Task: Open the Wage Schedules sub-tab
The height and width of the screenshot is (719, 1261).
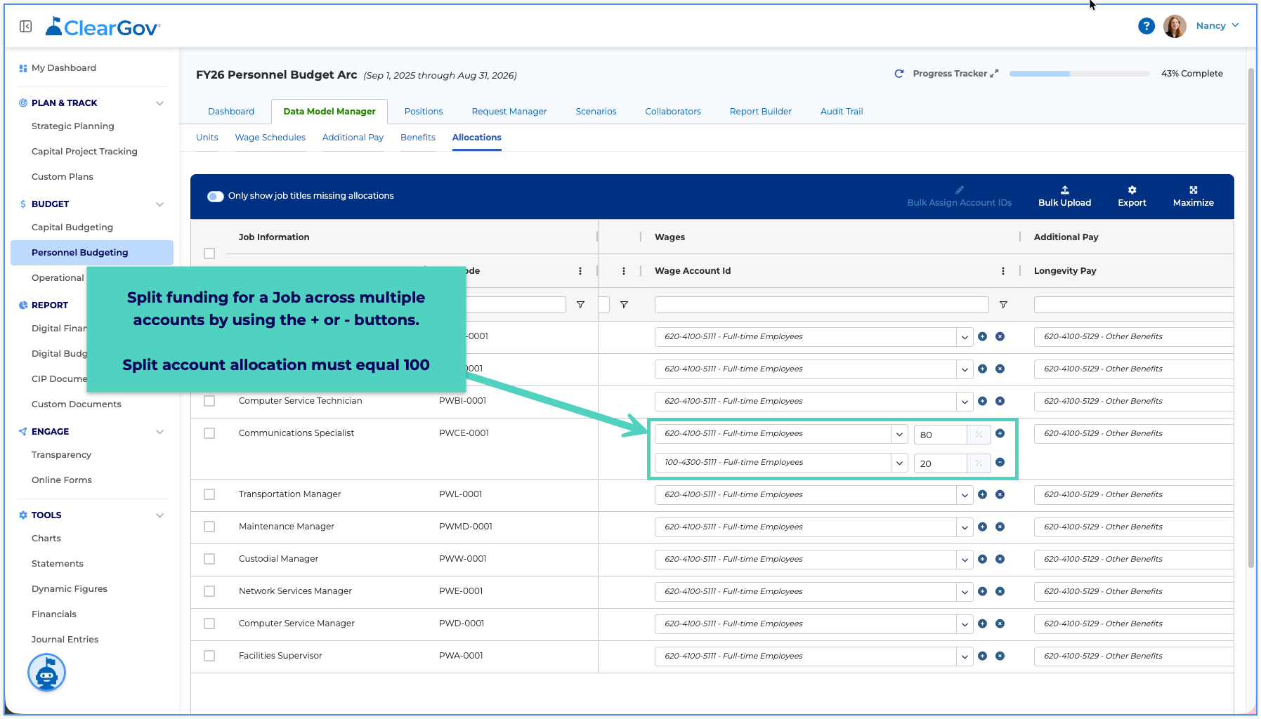Action: tap(270, 138)
